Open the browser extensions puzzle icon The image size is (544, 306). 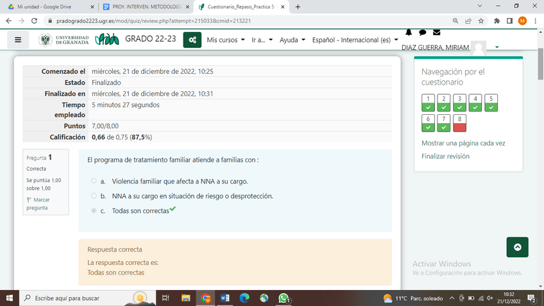497,21
